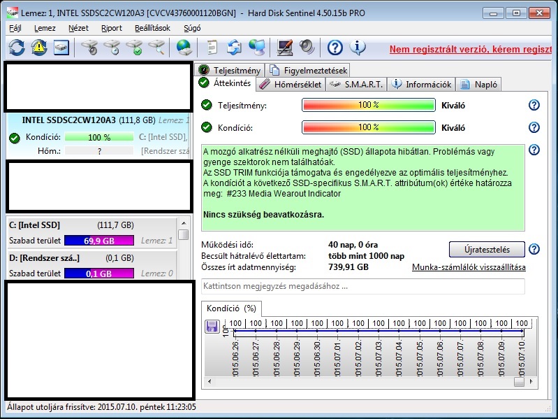558x419 pixels.
Task: Switch to the Hőmérséklet tab
Action: click(291, 85)
